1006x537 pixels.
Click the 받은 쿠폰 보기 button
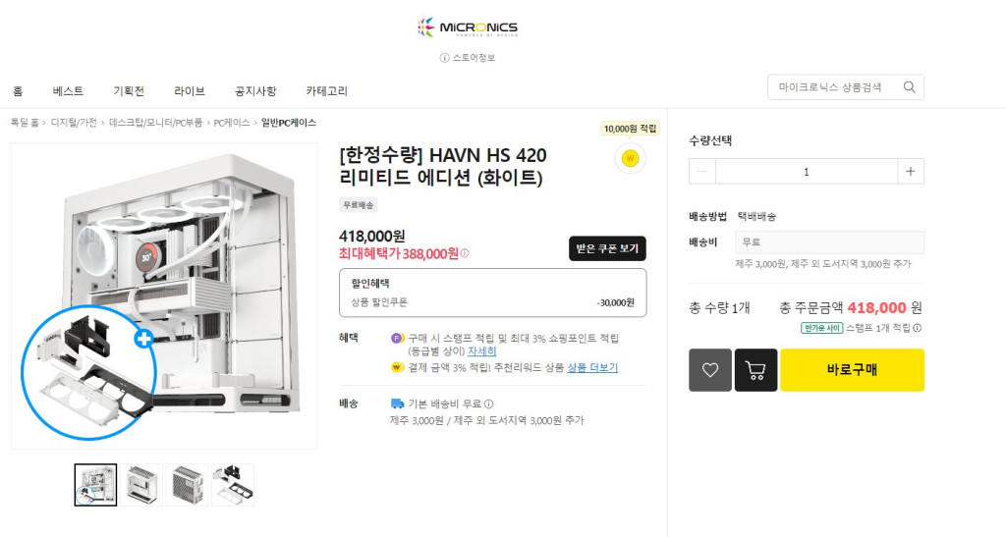tap(607, 248)
